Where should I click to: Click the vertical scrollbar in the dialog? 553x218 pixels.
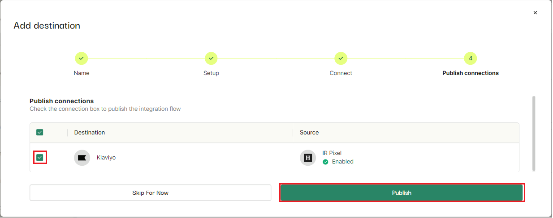(533, 133)
